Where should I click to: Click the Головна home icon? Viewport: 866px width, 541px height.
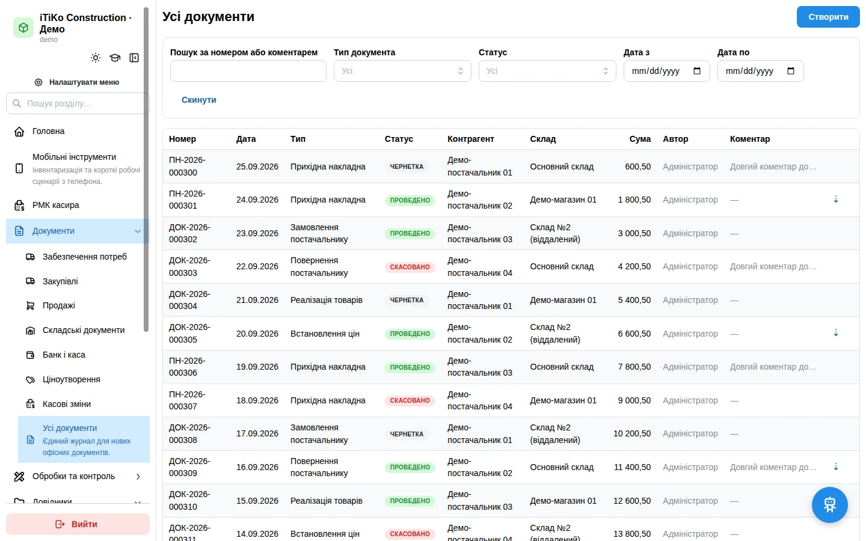19,132
